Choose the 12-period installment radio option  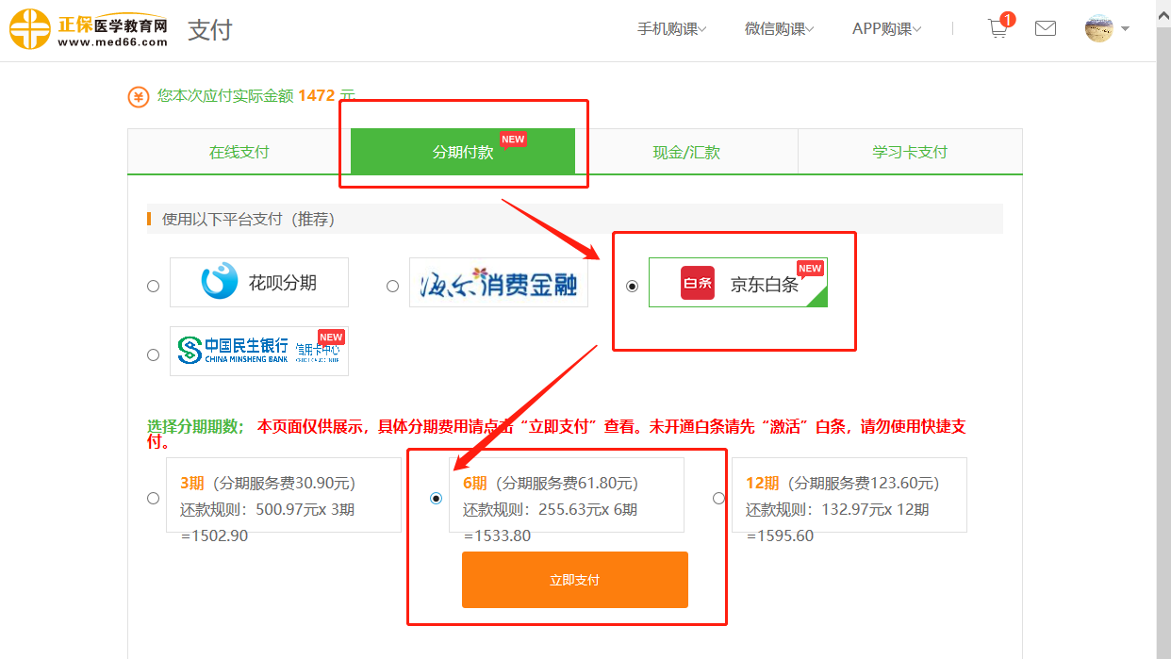pyautogui.click(x=719, y=498)
